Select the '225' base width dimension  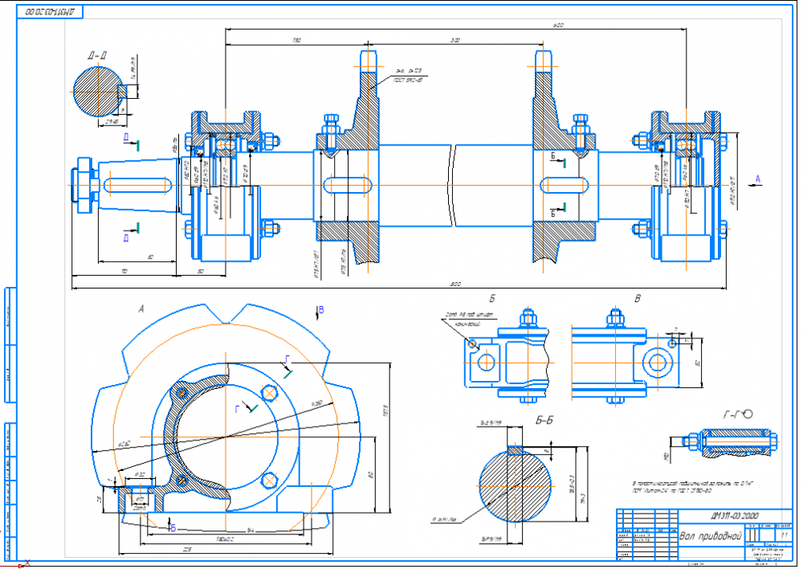(187, 550)
